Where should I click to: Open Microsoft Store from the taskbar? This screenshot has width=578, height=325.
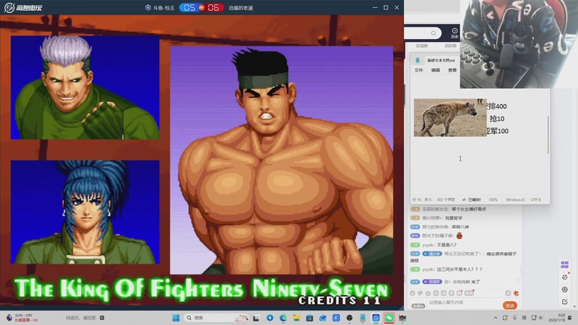pyautogui.click(x=310, y=318)
